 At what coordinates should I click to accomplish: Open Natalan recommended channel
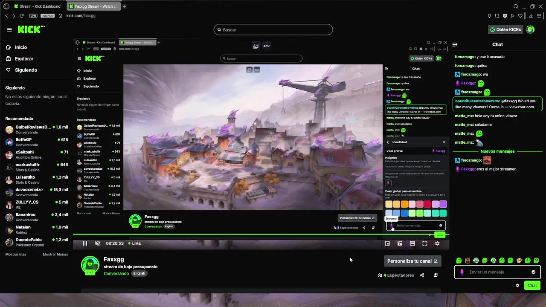coord(37,229)
